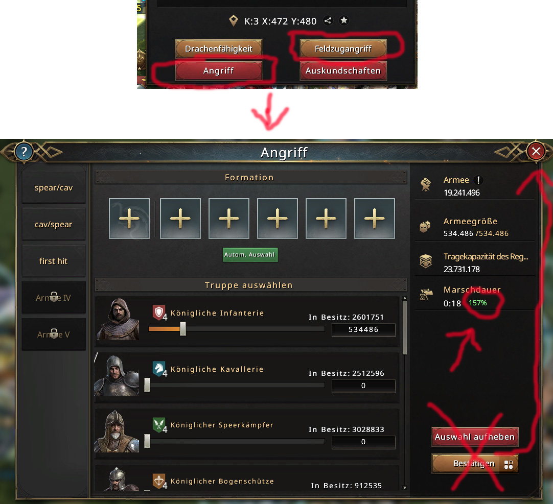Select the cav/spear army preset
The image size is (553, 504).
coord(54,224)
